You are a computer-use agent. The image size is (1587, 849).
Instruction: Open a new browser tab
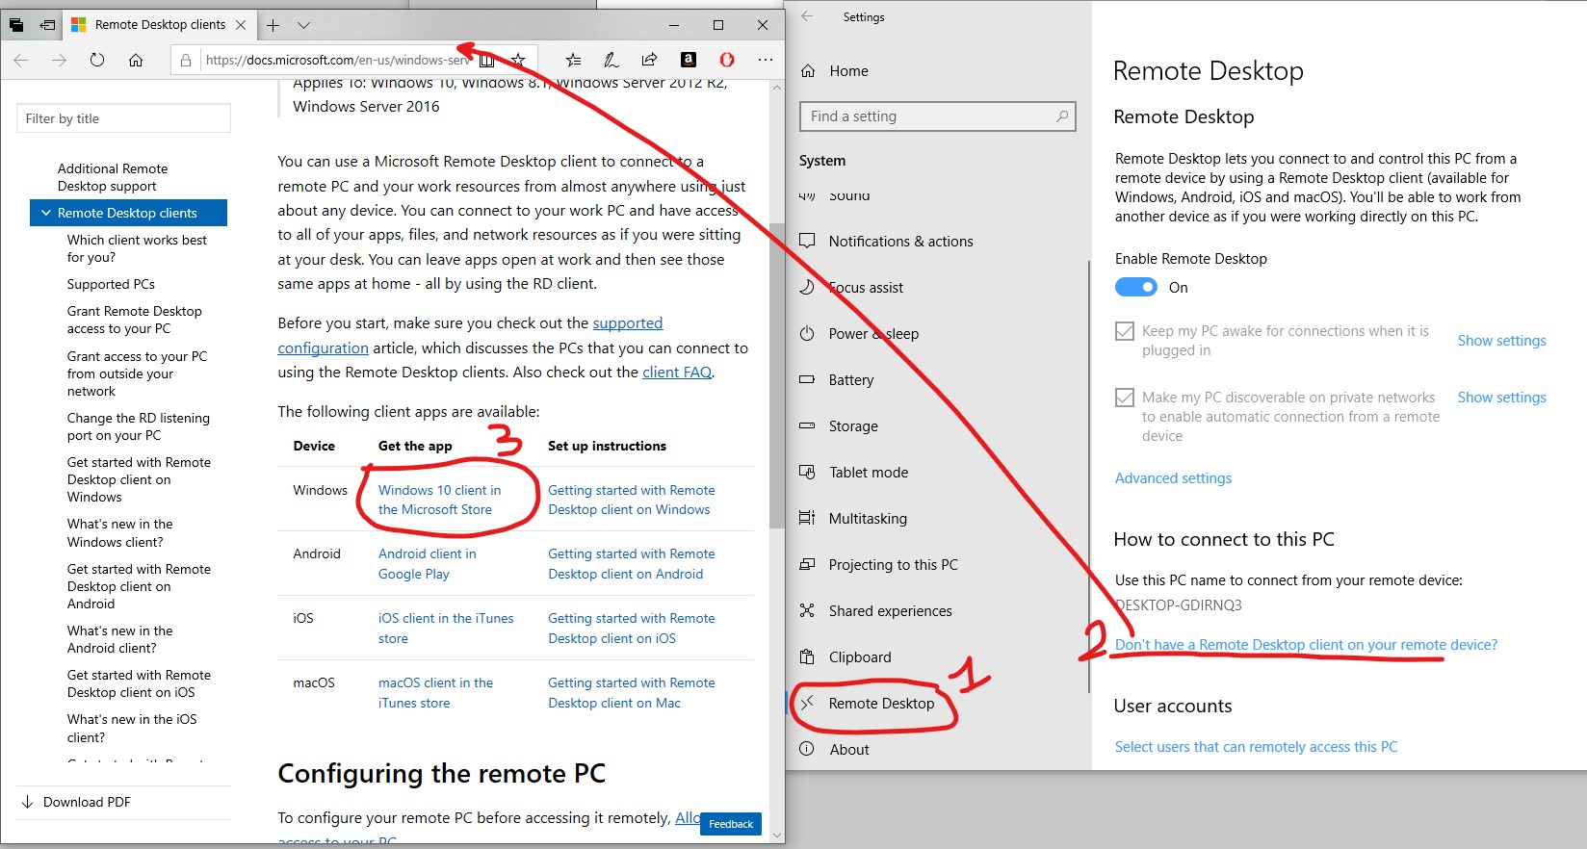coord(273,25)
